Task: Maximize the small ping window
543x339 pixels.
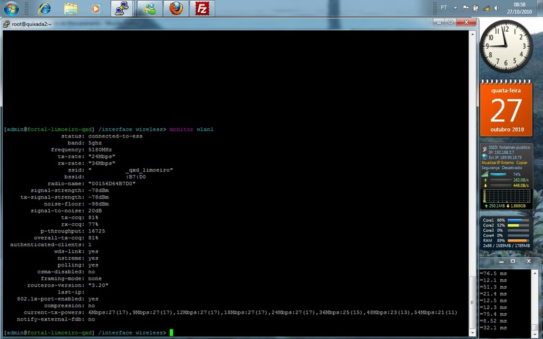Action: coord(513,261)
